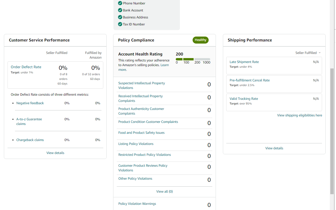Open Late Shipment Rate metric
This screenshot has width=336, height=210.
244,62
